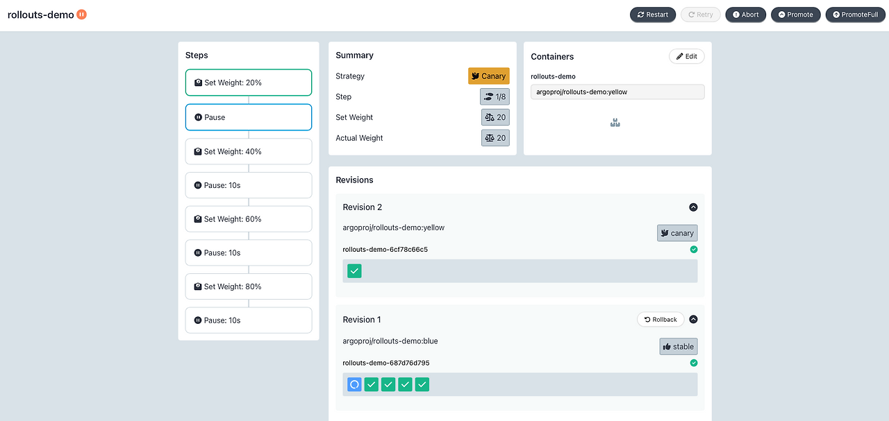
Task: Click the Pause: 10s step after 40%
Action: [249, 185]
